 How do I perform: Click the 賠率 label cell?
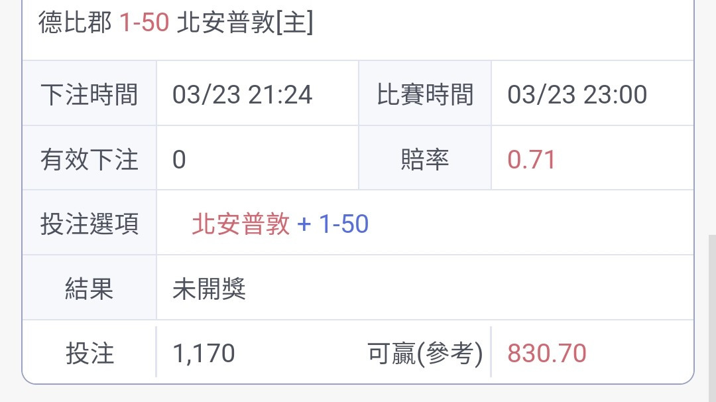[425, 158]
